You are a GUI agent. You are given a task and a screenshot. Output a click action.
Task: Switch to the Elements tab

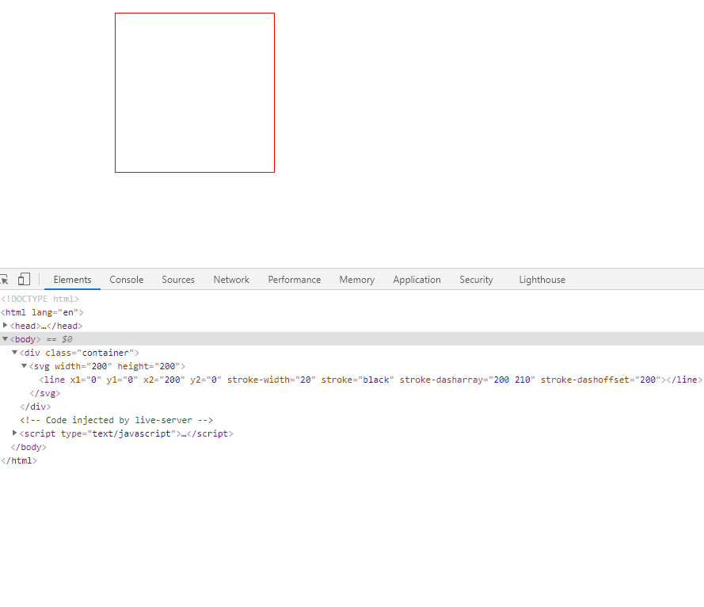tap(72, 280)
